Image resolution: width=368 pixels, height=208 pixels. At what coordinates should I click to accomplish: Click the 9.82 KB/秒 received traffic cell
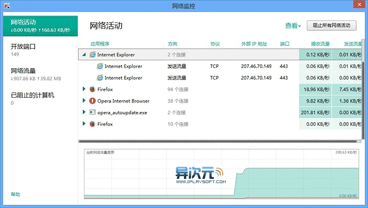(x=315, y=101)
